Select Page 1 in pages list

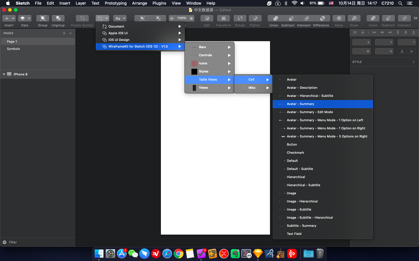[x=38, y=41]
